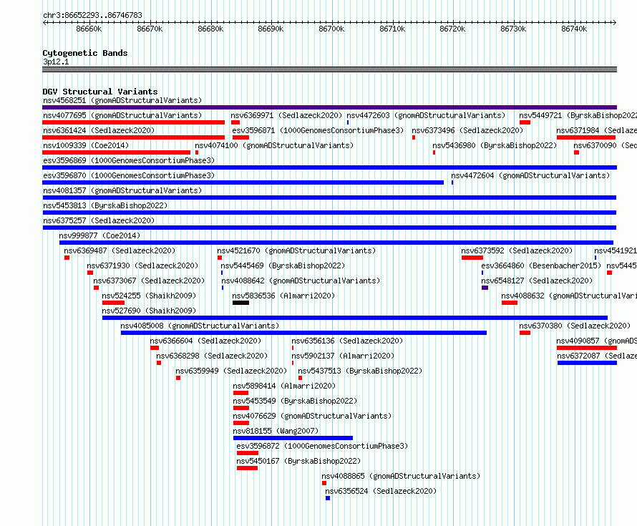The height and width of the screenshot is (526, 637).
Task: Open nsv6369487 Sedlazeck2020 label
Action: click(120, 250)
